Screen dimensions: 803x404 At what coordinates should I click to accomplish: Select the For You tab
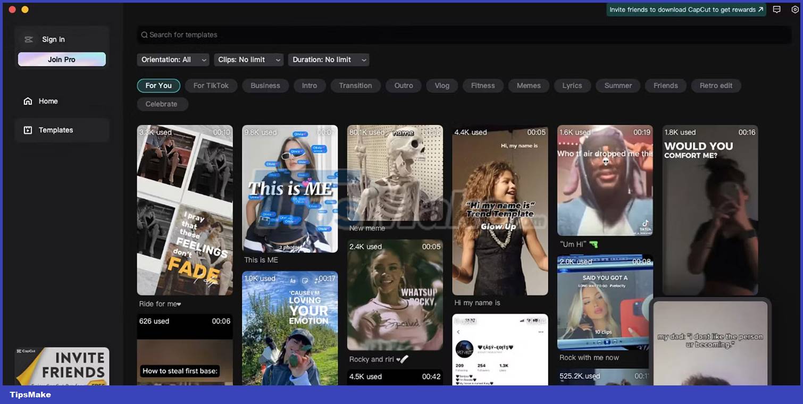point(158,85)
